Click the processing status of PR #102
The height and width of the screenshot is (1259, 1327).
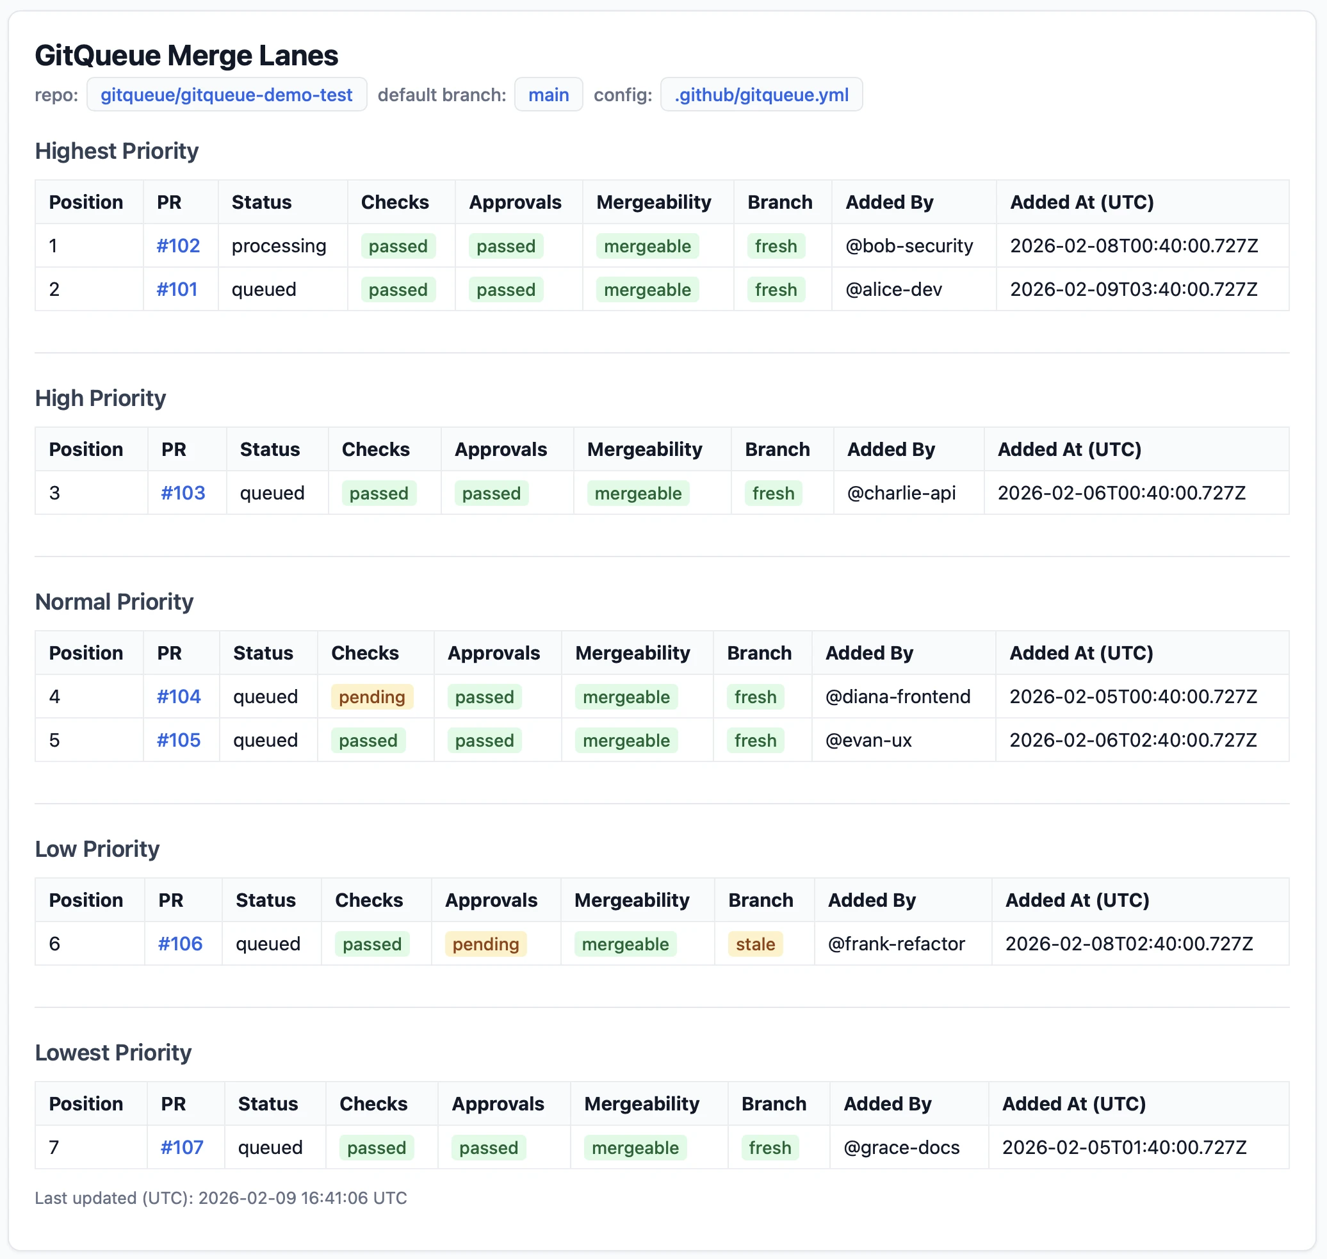[279, 246]
